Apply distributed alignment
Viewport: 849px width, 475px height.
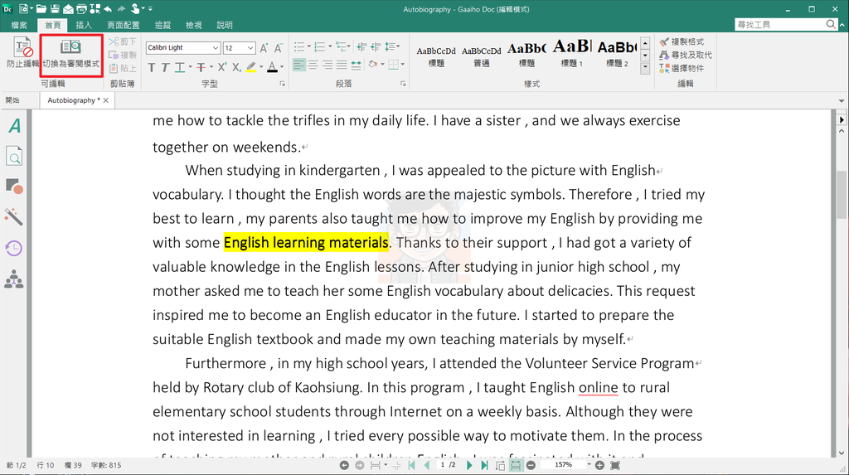356,65
